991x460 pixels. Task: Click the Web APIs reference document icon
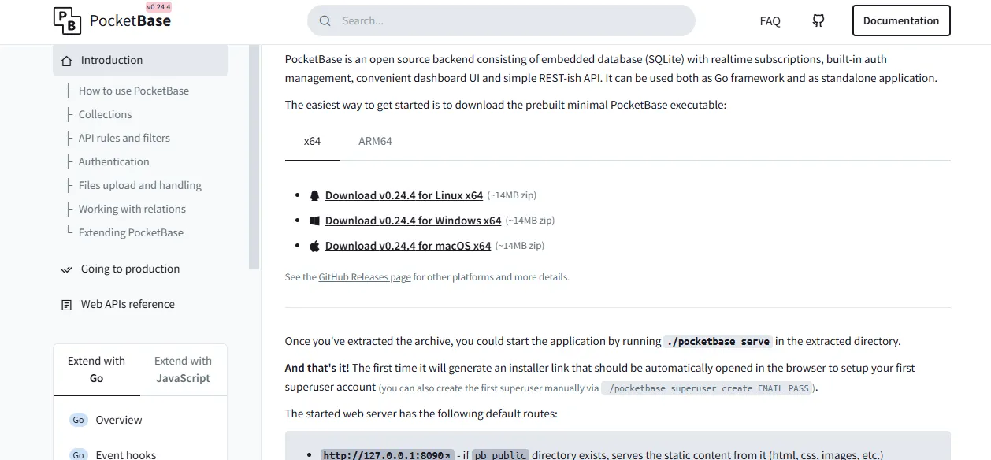66,305
